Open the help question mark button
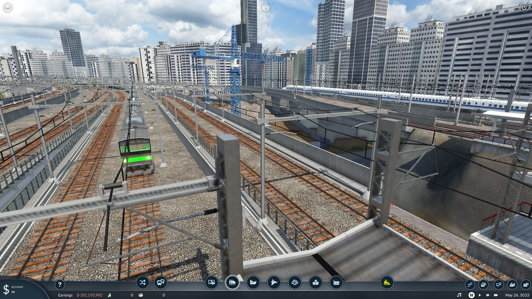The width and height of the screenshot is (532, 299). coord(60,284)
